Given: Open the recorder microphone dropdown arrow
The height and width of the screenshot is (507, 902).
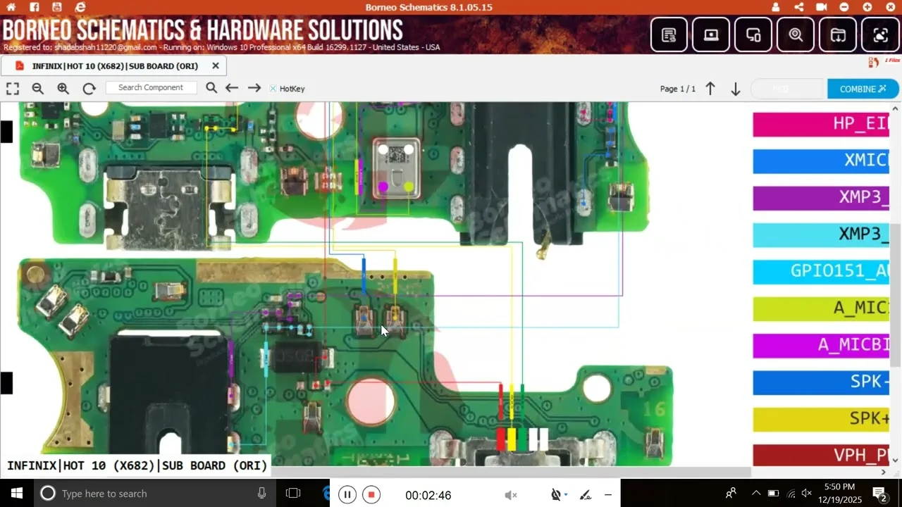Looking at the screenshot, I should (565, 495).
